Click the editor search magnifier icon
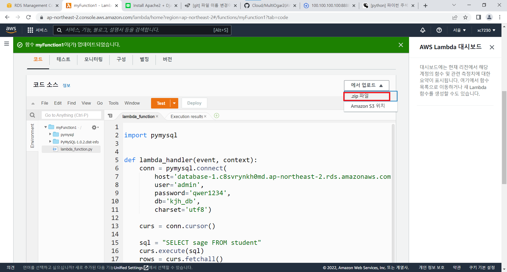 tap(32, 115)
